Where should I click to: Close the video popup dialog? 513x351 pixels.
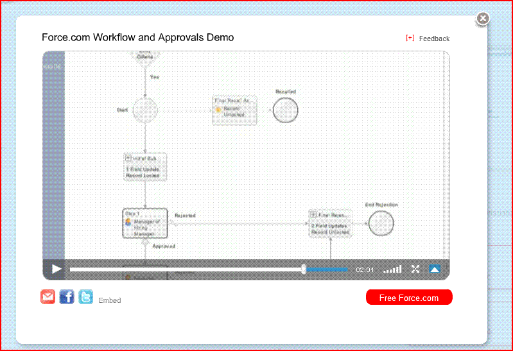point(483,19)
